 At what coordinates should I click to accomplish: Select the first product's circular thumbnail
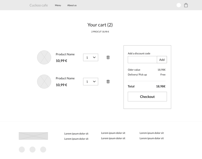click(44, 57)
